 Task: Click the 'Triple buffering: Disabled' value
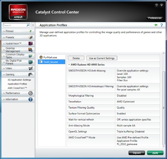pos(131,132)
